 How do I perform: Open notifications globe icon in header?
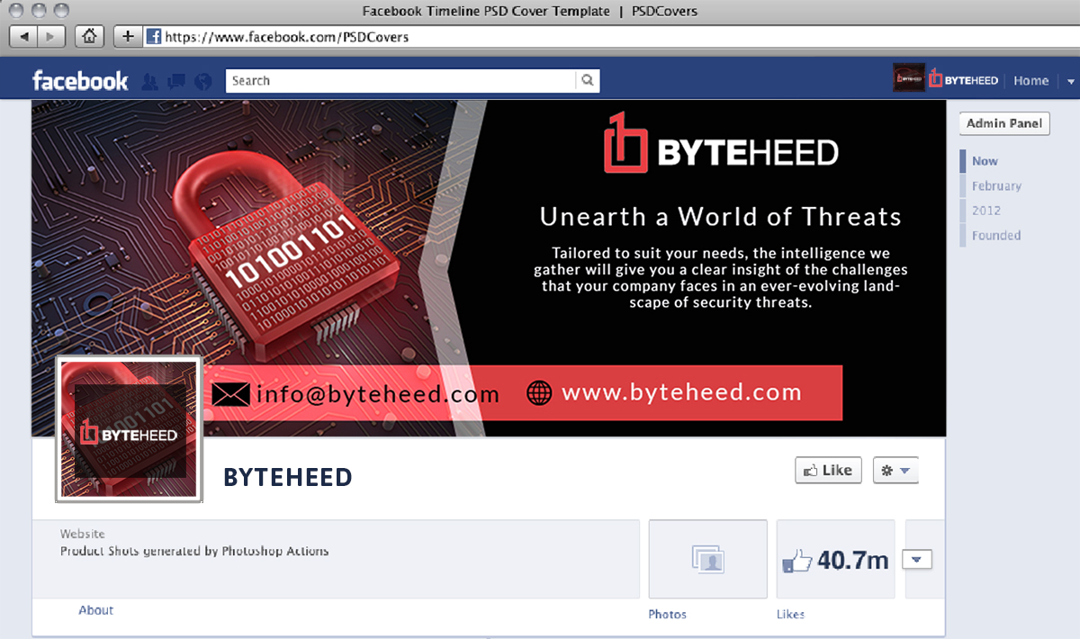tap(202, 81)
